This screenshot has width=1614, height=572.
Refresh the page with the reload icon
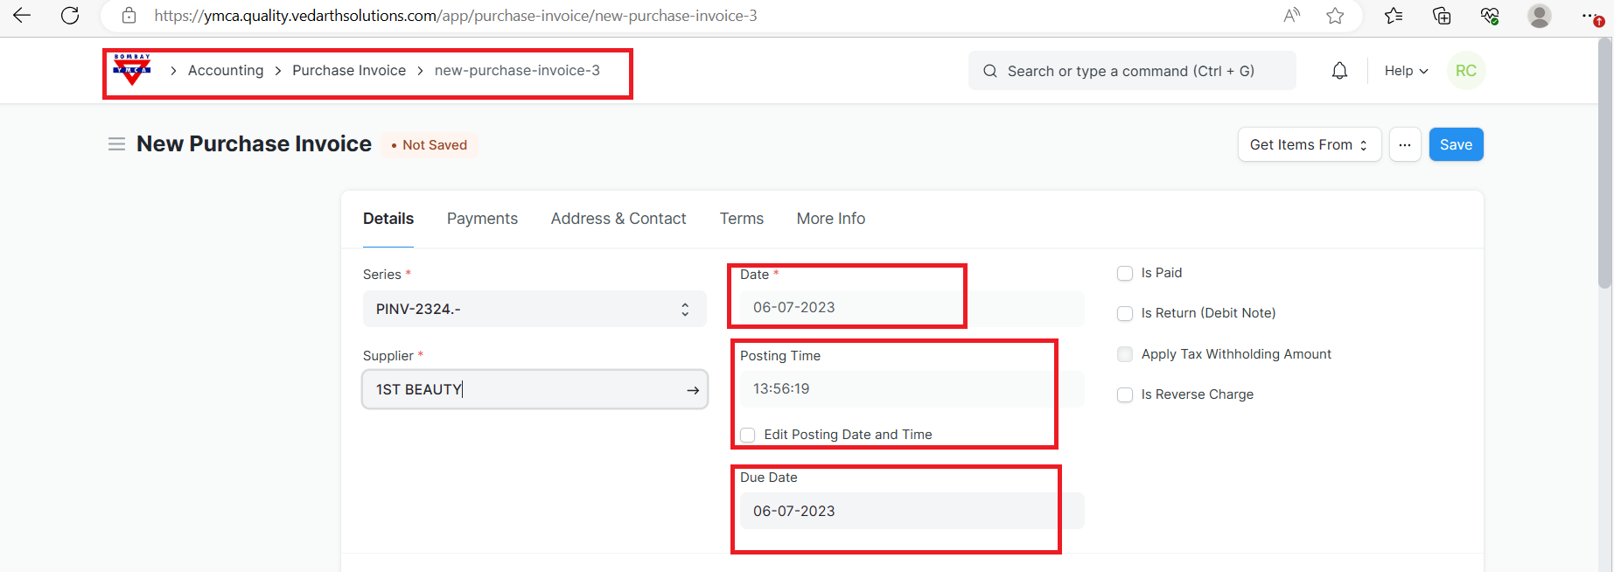click(x=70, y=16)
